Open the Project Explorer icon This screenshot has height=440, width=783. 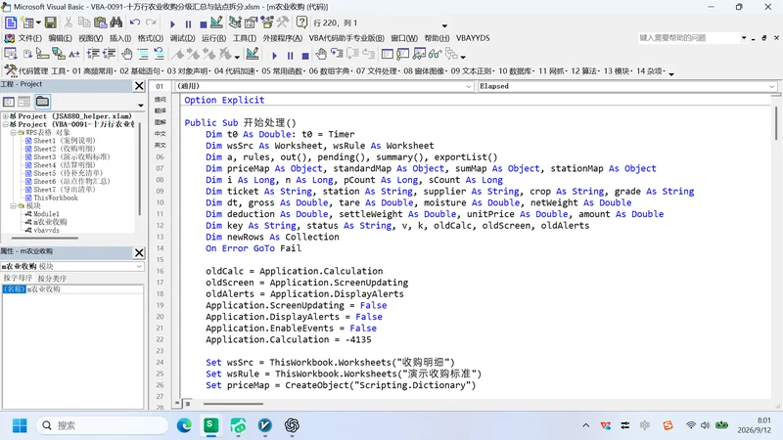[235, 22]
